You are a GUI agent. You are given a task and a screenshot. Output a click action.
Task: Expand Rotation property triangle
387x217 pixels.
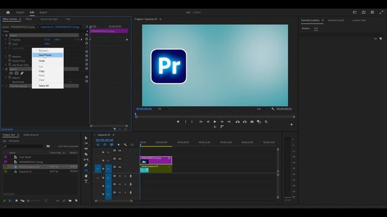pos(6,56)
